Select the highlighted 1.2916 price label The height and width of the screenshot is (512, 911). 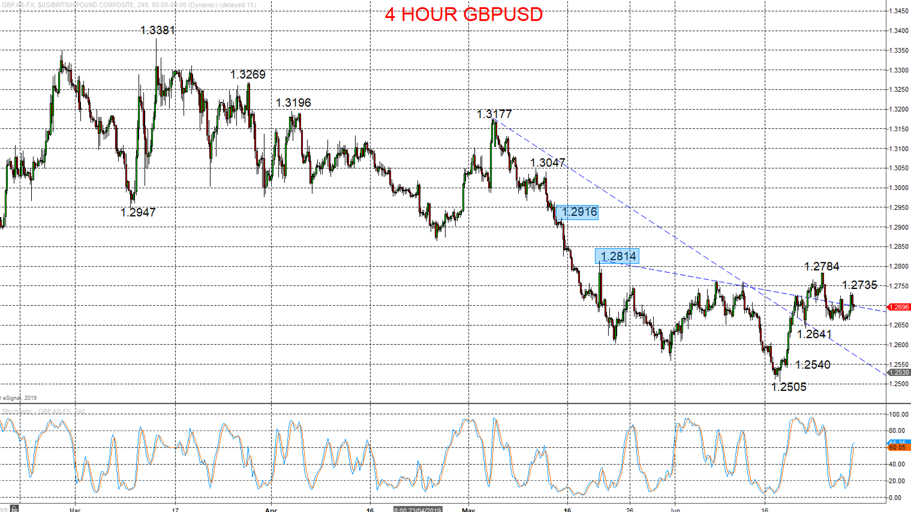point(577,212)
